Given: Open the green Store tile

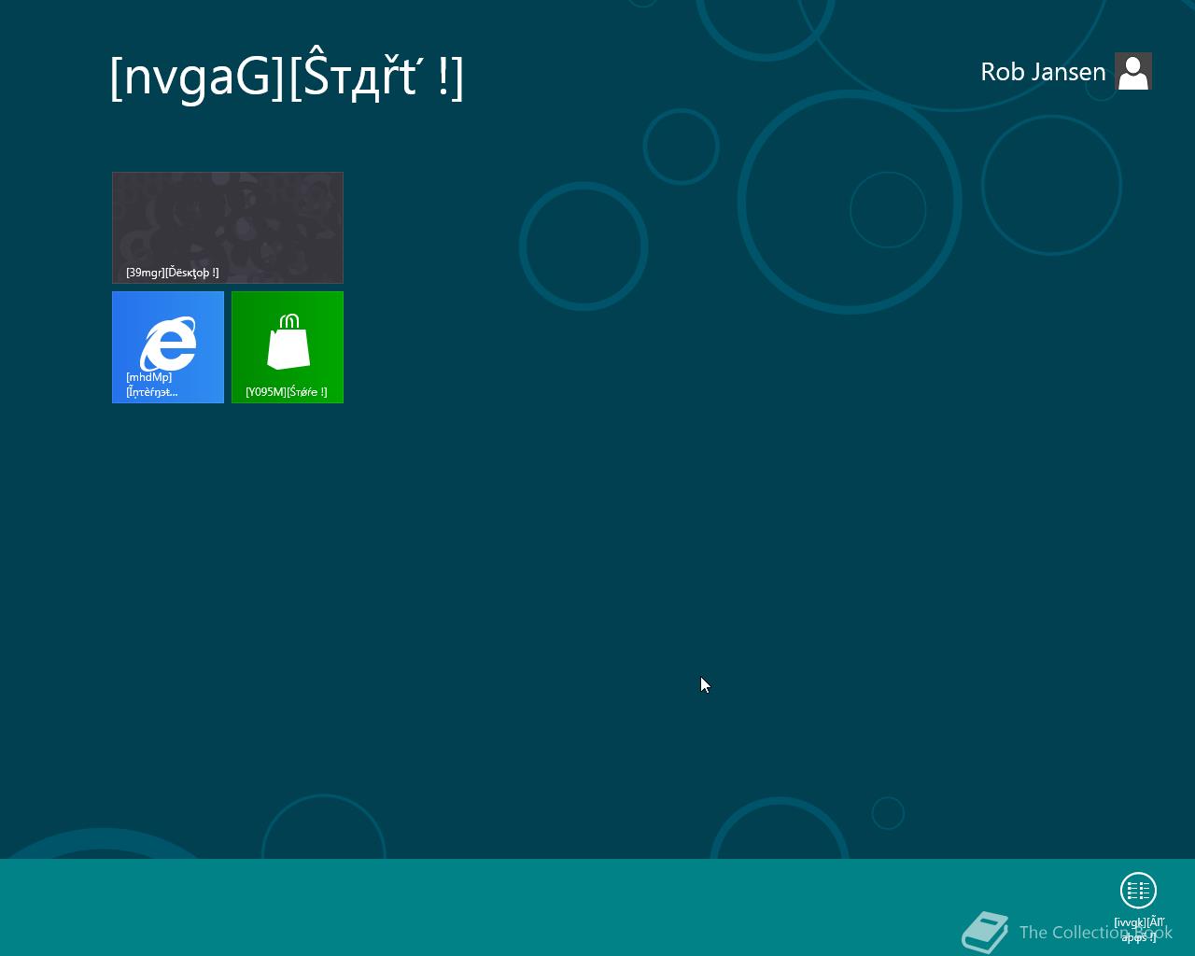Looking at the screenshot, I should pos(288,347).
